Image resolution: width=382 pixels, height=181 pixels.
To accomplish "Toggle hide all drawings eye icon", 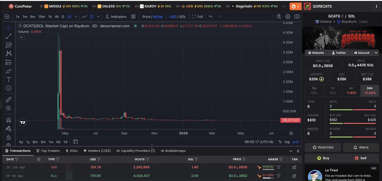I will click(9, 145).
